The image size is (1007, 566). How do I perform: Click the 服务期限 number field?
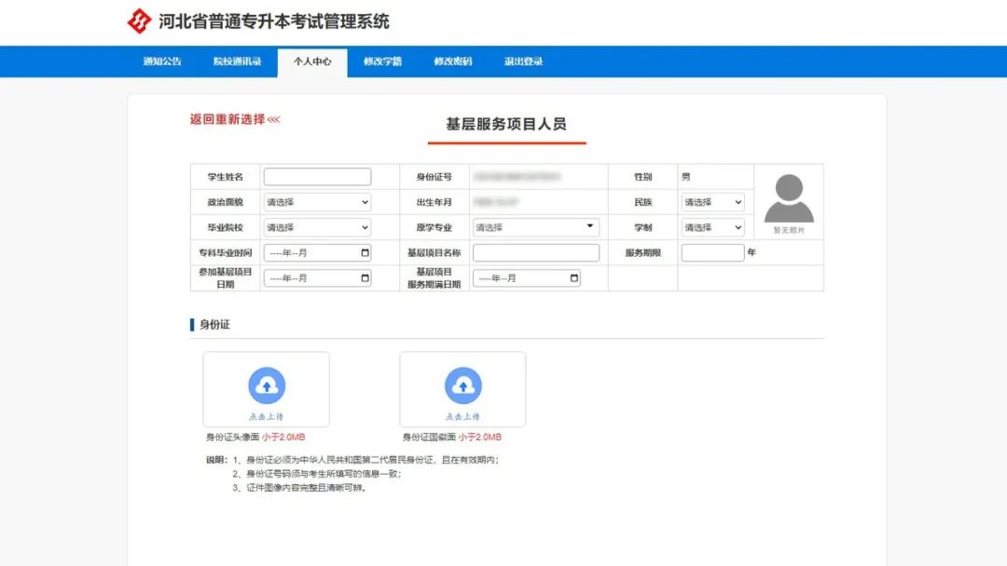(x=712, y=251)
